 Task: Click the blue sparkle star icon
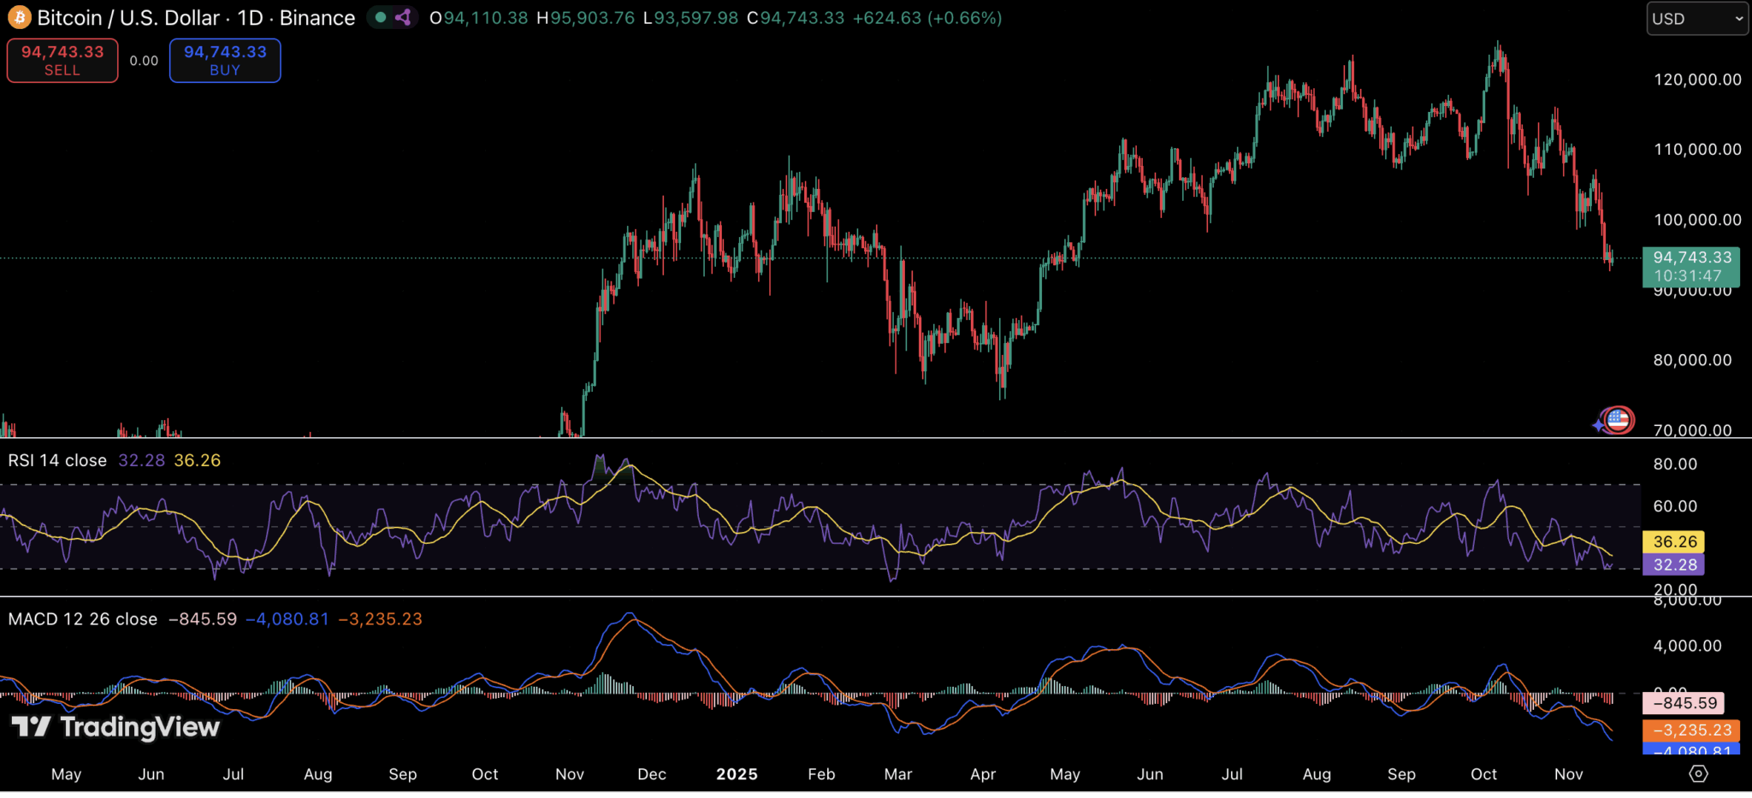point(1598,425)
